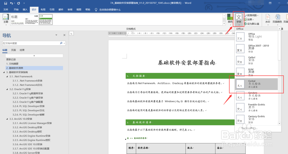Viewport: 288px width, 154px height.
Task: Switch to the 审阅 ribbon tab
Action: tap(70, 9)
